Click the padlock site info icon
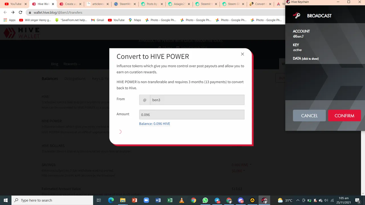The height and width of the screenshot is (205, 365). [x=30, y=13]
